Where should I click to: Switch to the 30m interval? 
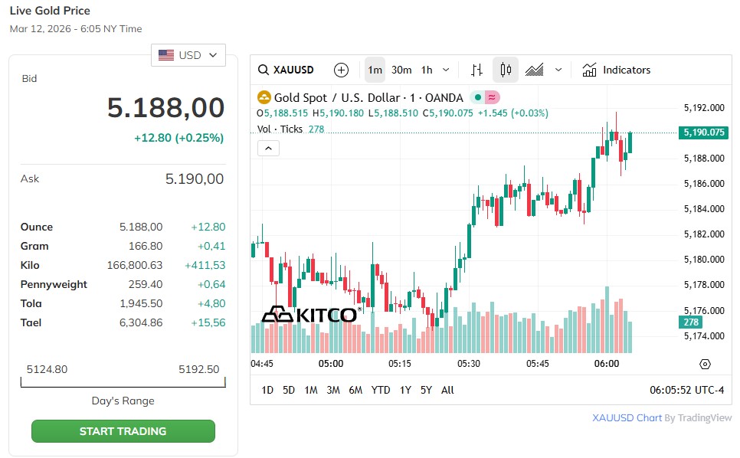[401, 70]
